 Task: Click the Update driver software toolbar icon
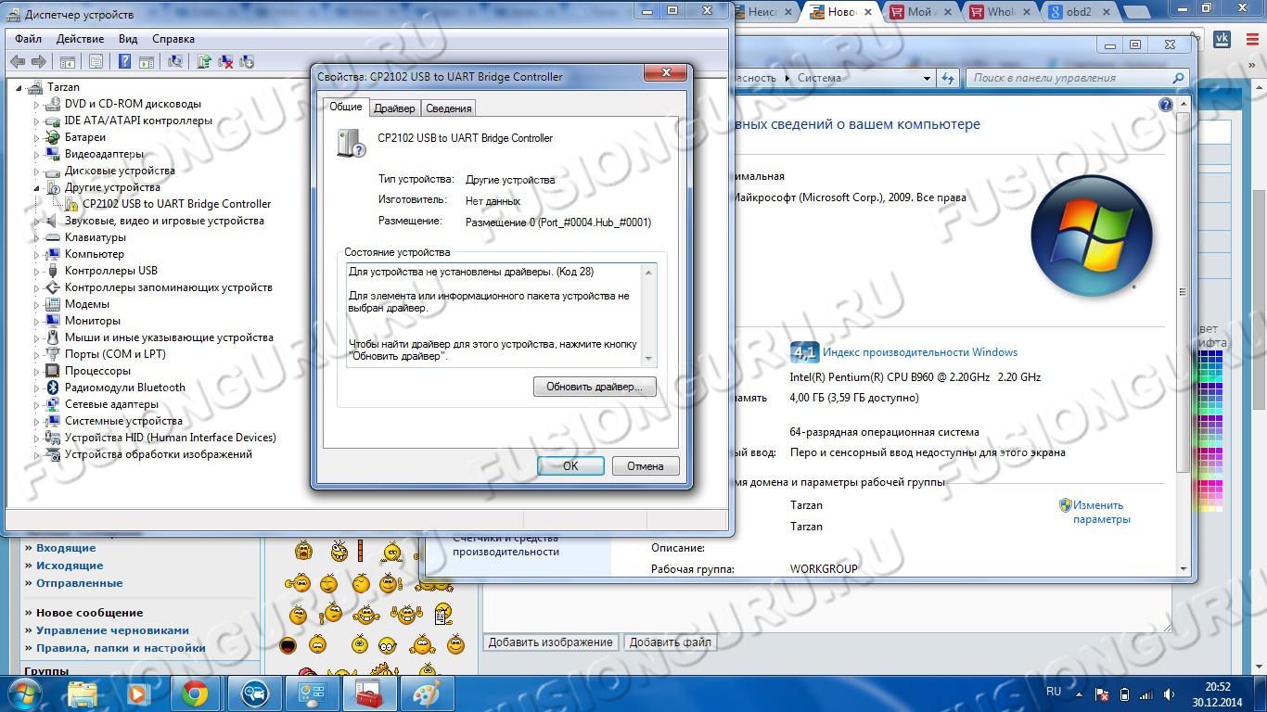[x=204, y=61]
